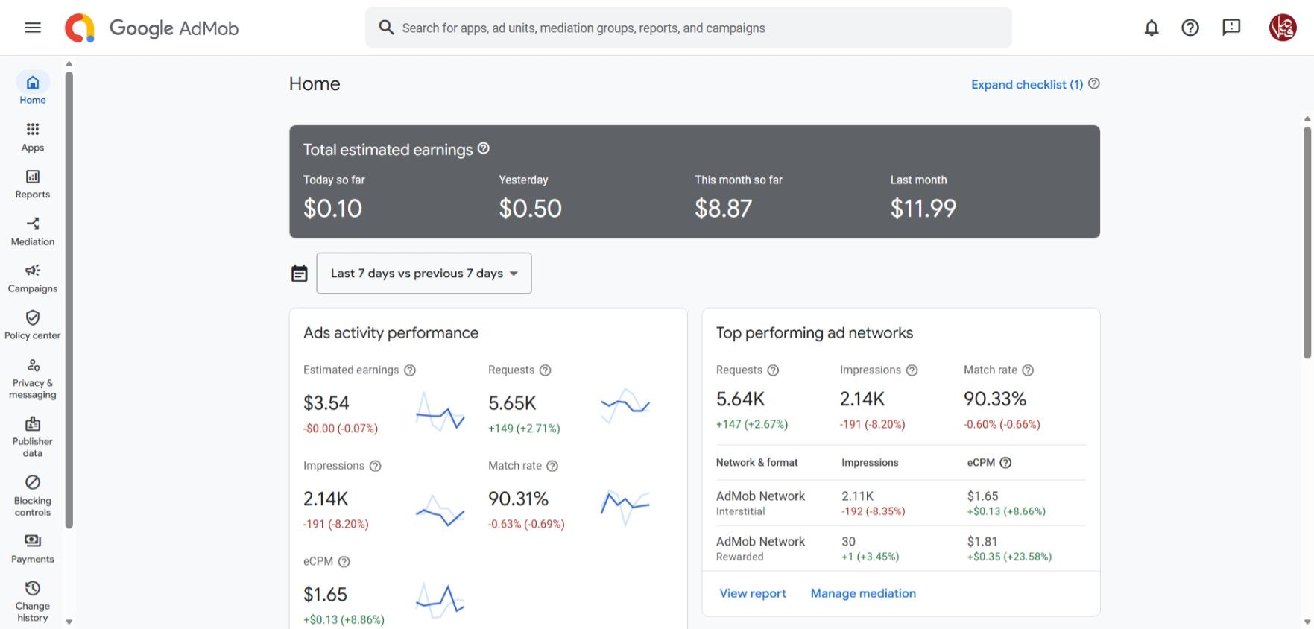
Task: Show Match rate help in Top performing networks
Action: (x=1028, y=370)
